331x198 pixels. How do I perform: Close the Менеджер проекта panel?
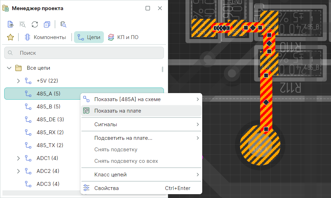[160, 8]
